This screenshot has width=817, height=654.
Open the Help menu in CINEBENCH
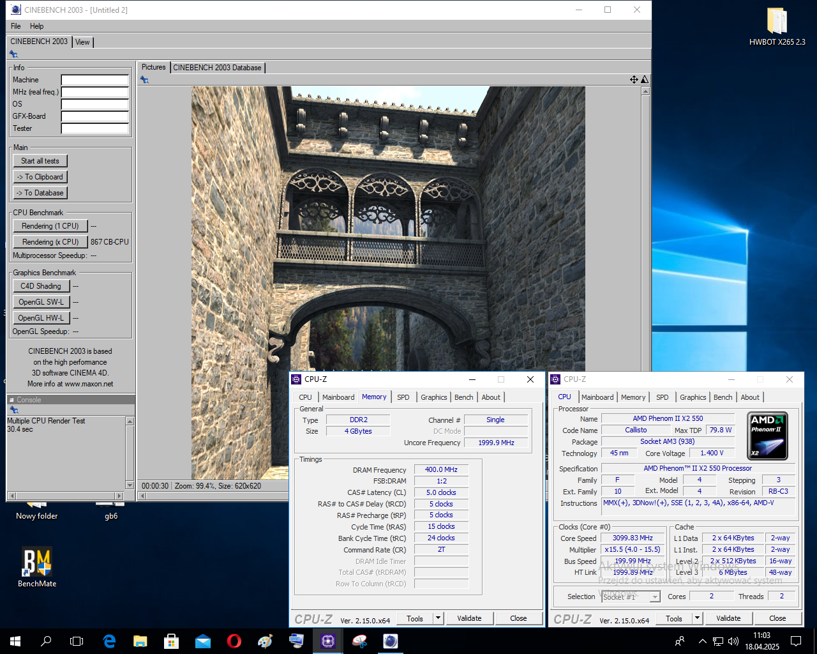click(36, 26)
